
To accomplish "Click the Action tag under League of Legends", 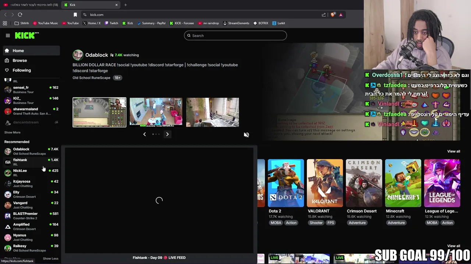I will [x=447, y=223].
